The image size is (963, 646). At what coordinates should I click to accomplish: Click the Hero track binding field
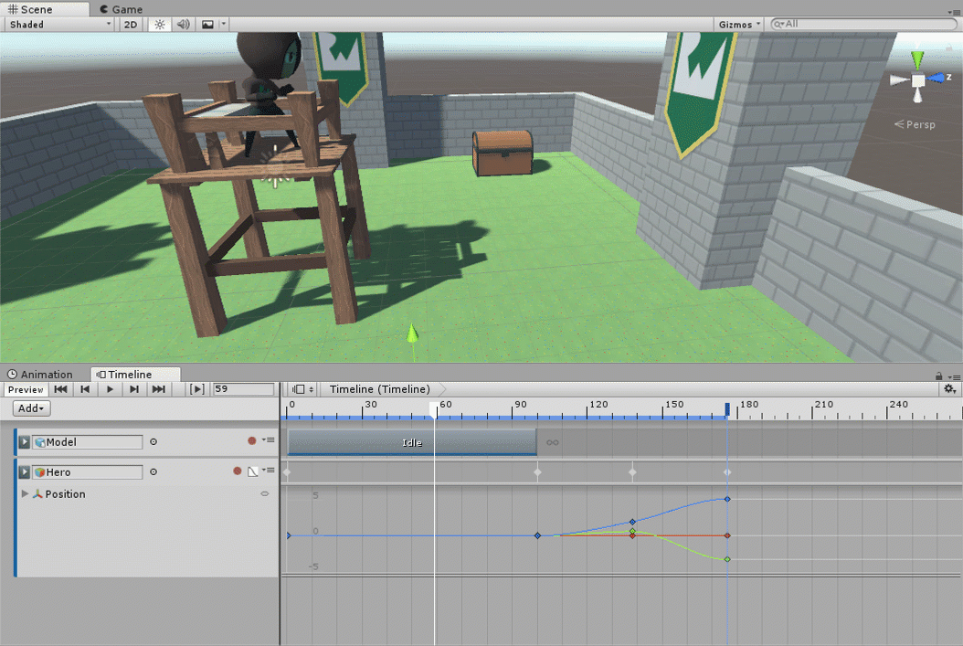87,472
